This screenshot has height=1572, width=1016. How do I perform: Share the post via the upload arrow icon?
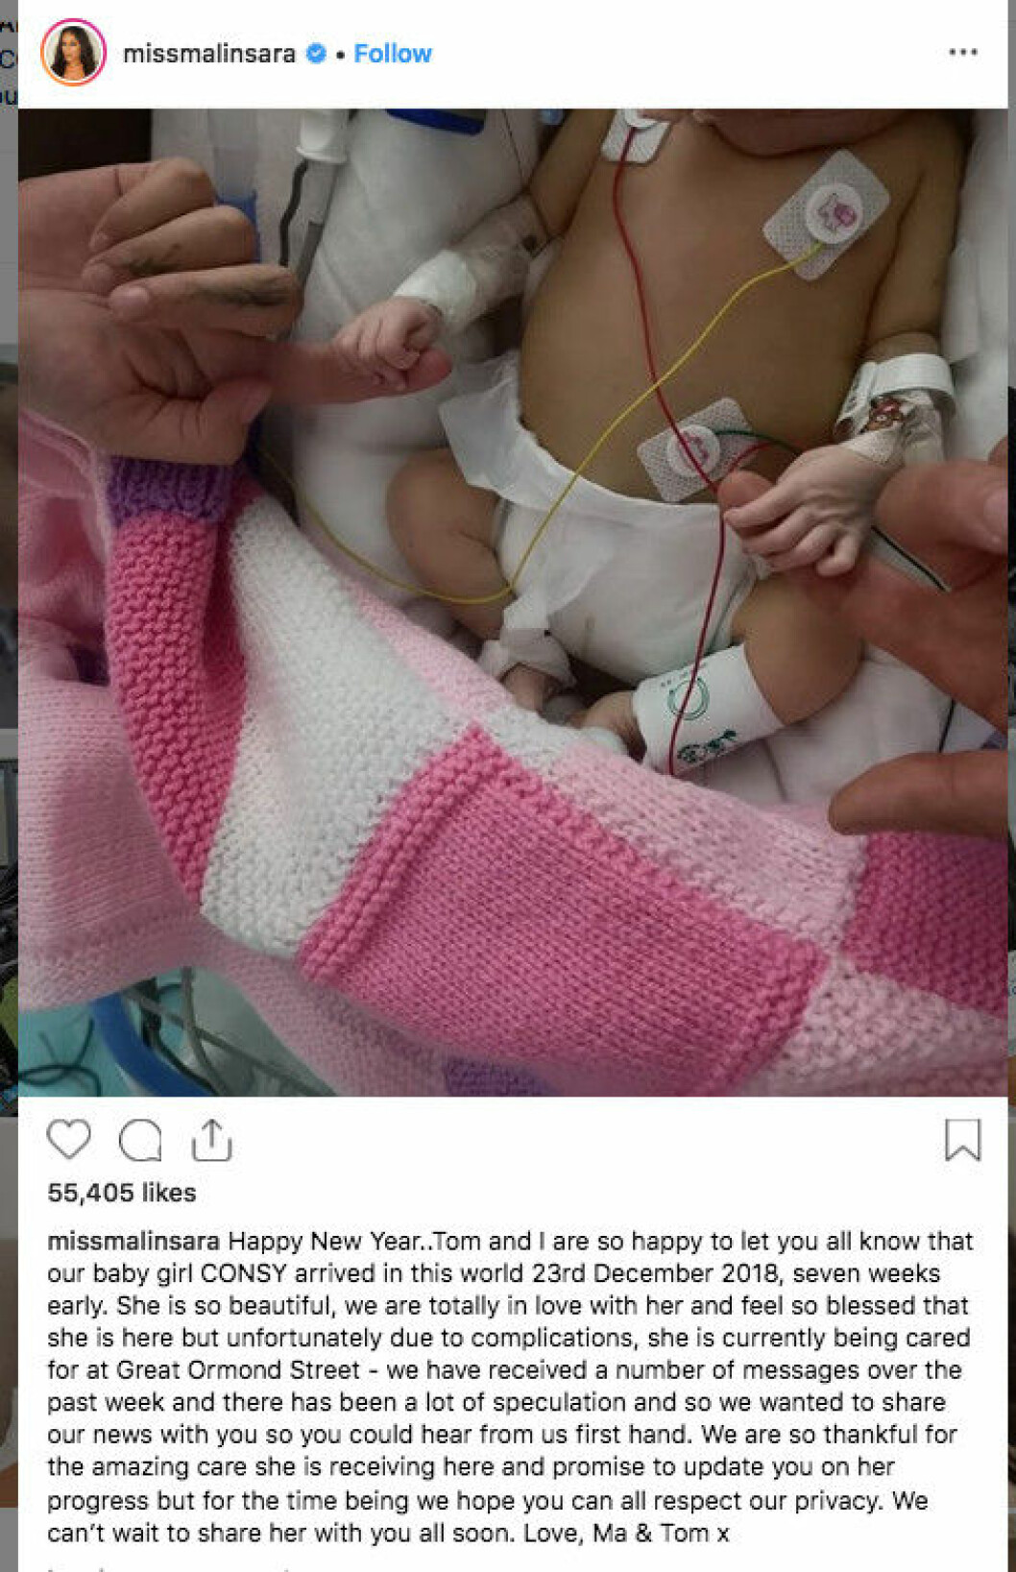pyautogui.click(x=211, y=1140)
